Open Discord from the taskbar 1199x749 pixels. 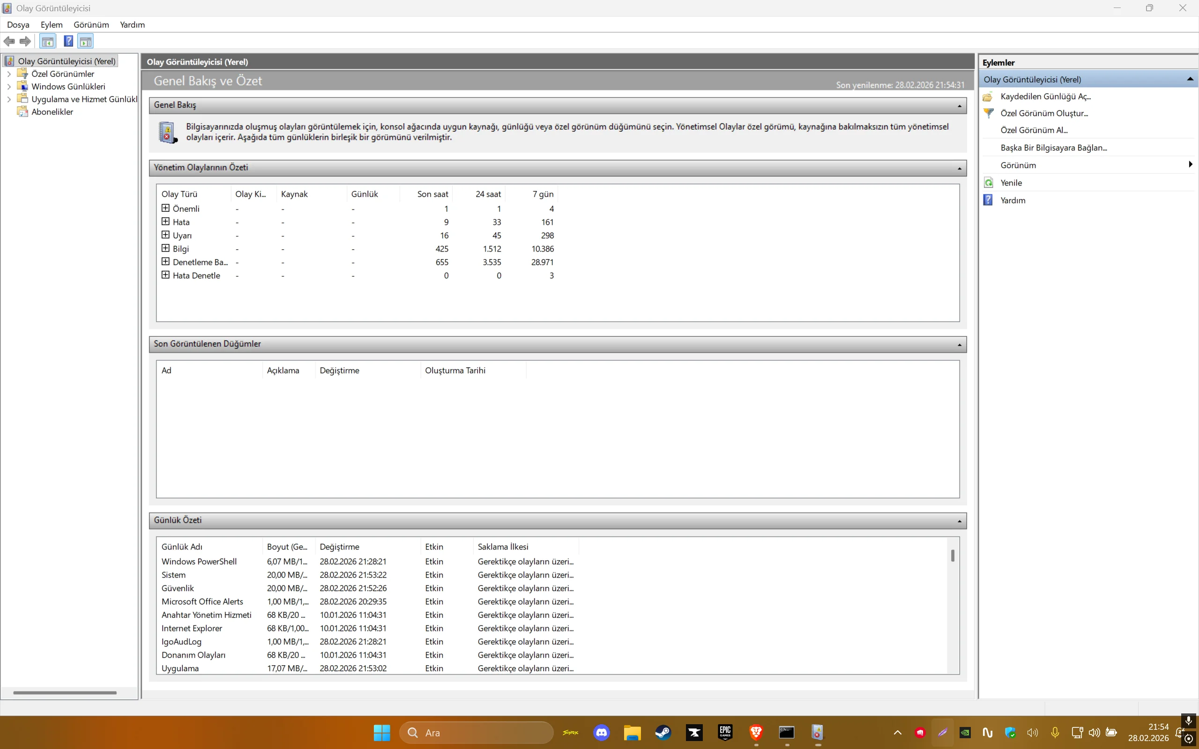pyautogui.click(x=602, y=732)
